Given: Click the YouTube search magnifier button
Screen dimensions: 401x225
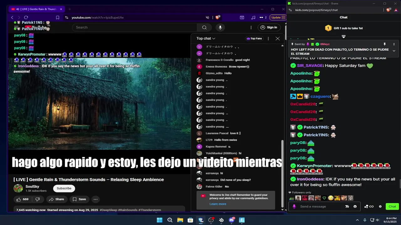Looking at the screenshot, I should [204, 27].
